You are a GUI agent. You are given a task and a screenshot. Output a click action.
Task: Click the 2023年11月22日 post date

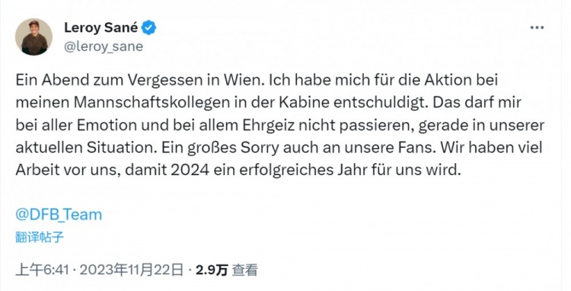(132, 270)
